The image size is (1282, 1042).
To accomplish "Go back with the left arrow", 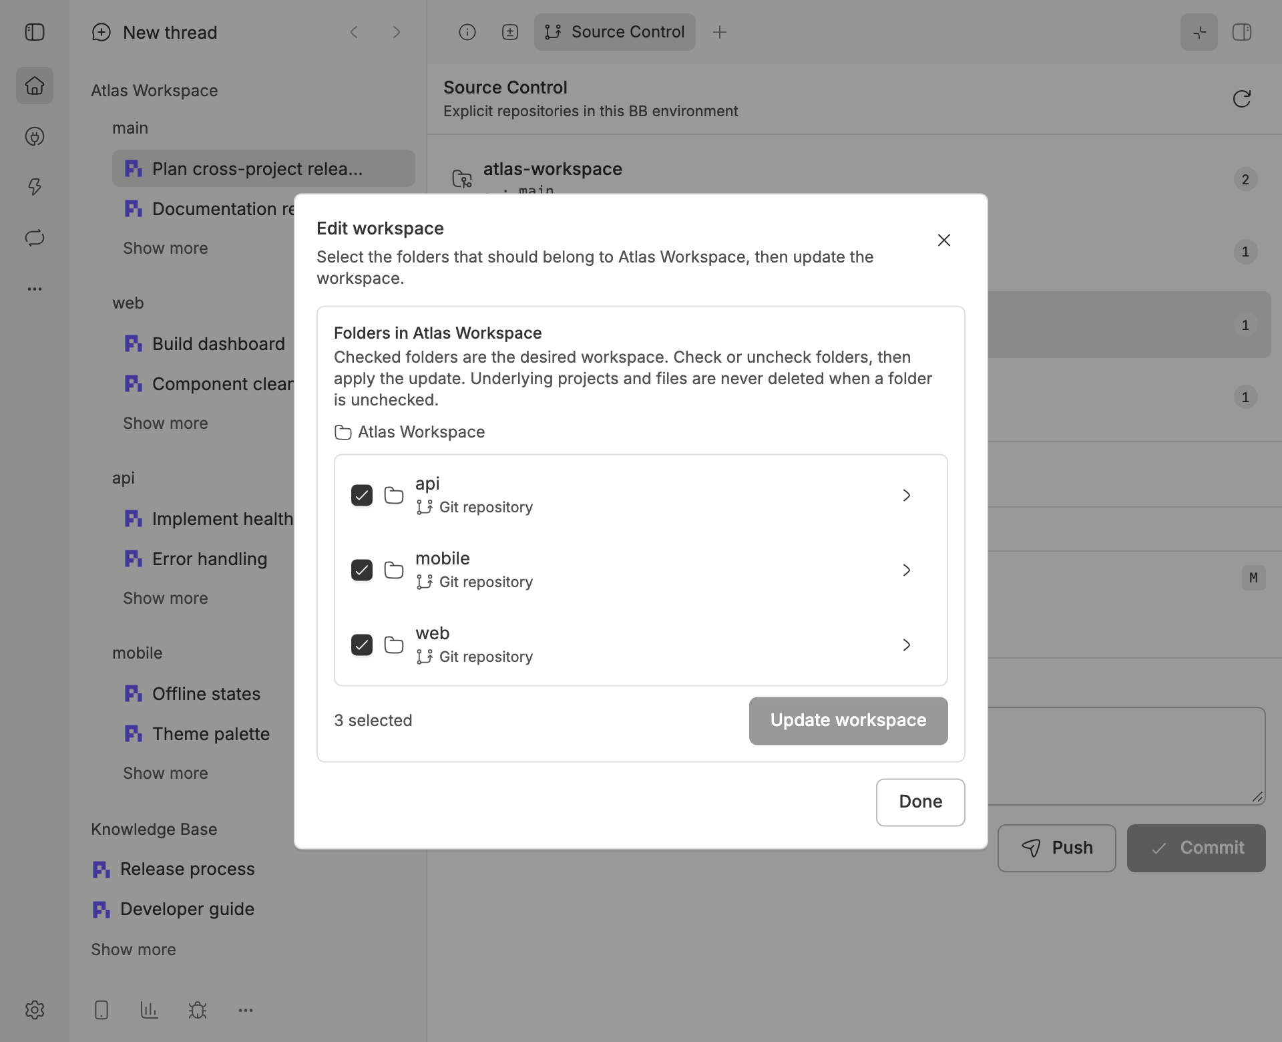I will click(354, 32).
